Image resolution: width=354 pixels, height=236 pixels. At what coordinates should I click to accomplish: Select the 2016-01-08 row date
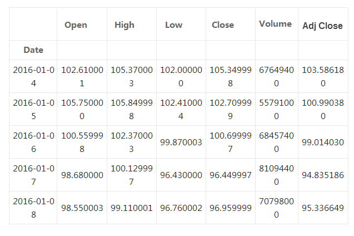(x=33, y=208)
